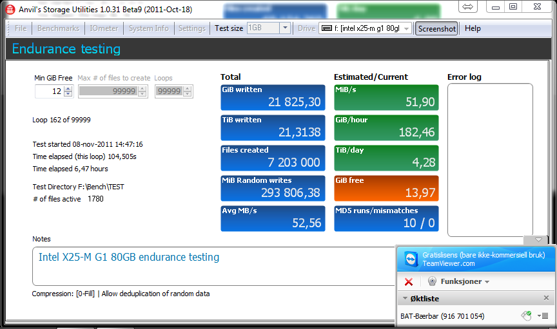
Task: Click 'Time elapsed (this loop) 104,505s' text
Action: 84,156
